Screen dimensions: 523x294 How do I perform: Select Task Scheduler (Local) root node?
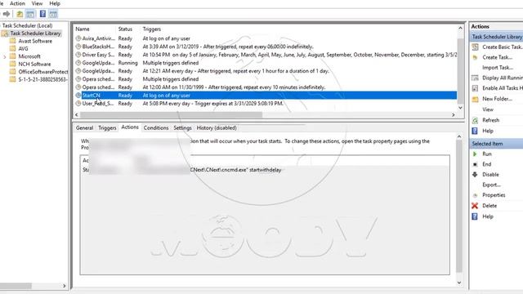[x=27, y=25]
